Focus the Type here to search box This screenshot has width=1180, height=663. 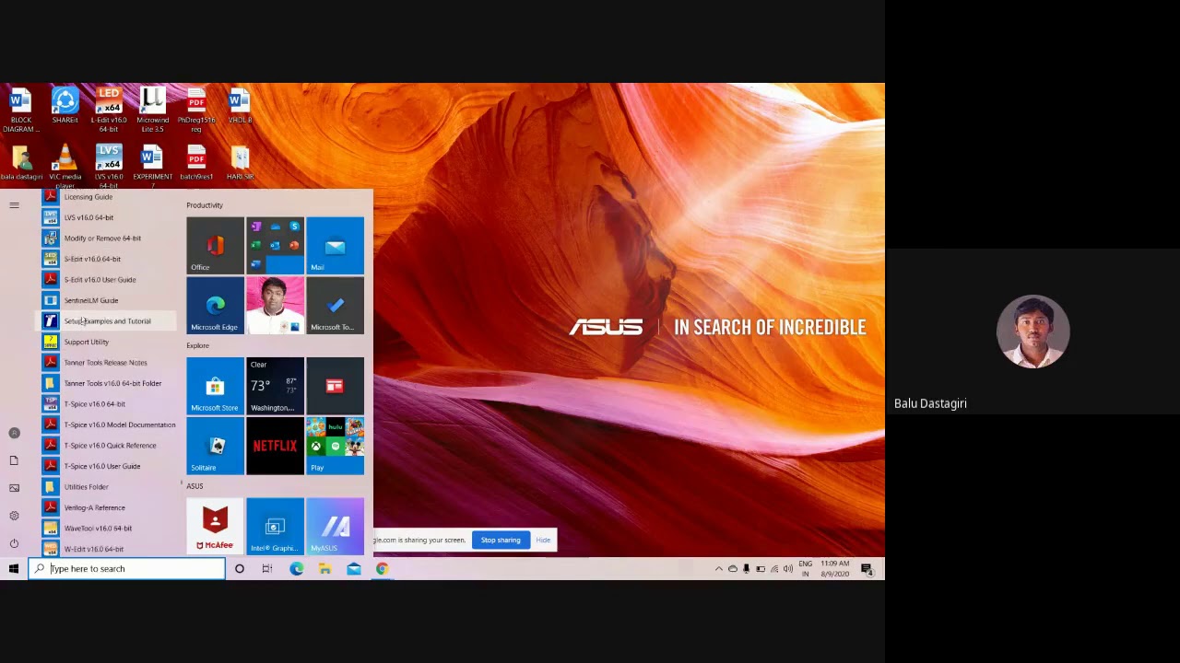pyautogui.click(x=126, y=569)
